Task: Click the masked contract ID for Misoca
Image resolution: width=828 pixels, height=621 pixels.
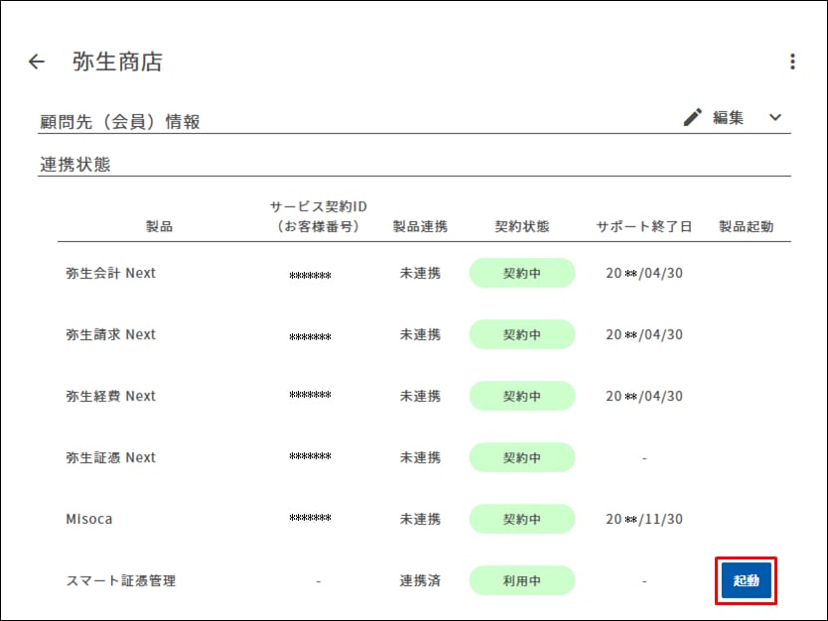Action: point(311,518)
